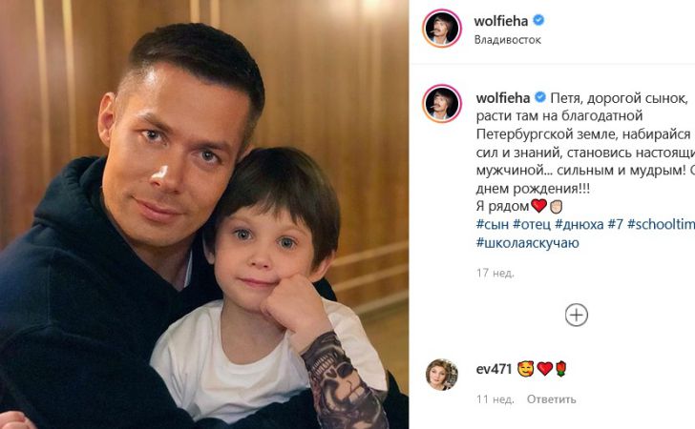This screenshot has width=695, height=429.
Task: Open the #школаяскучаю hashtag
Action: [527, 242]
